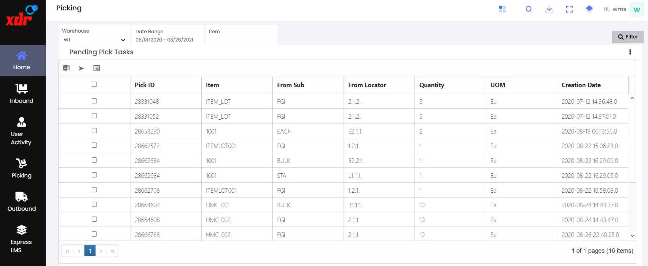This screenshot has height=266, width=648.
Task: Check the row with Pick ID 28664604
Action: (94, 204)
